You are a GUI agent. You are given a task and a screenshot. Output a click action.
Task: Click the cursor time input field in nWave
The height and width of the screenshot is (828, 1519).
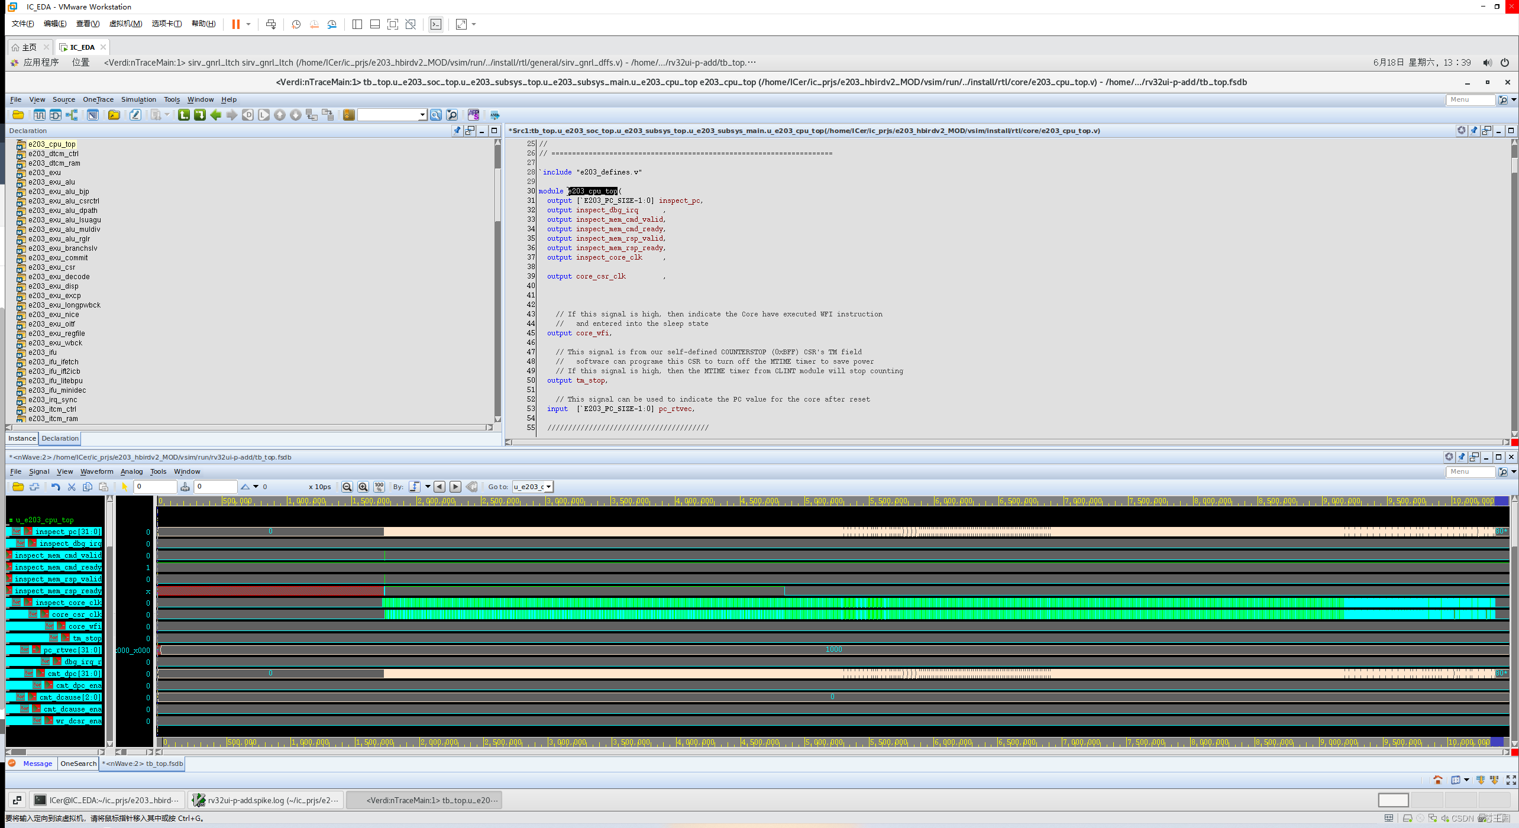[x=155, y=487]
